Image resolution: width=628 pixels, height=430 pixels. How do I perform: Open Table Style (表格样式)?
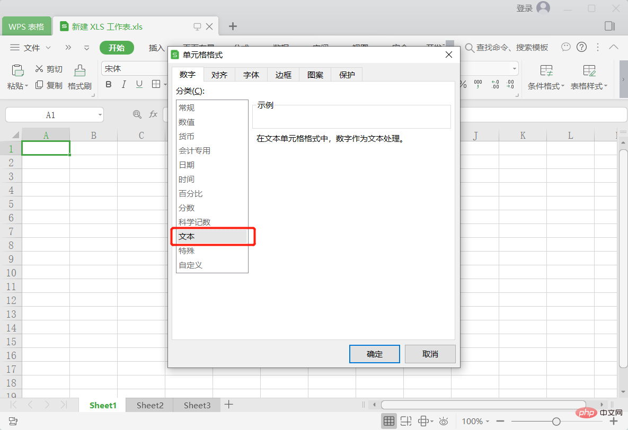click(x=589, y=77)
